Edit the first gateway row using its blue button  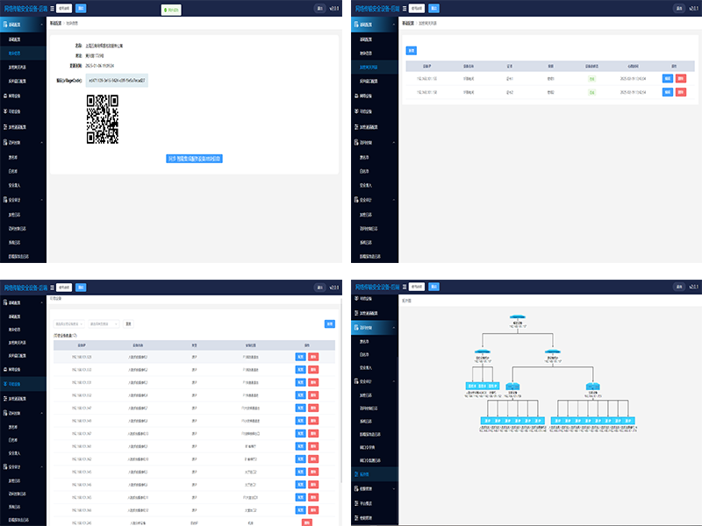667,79
